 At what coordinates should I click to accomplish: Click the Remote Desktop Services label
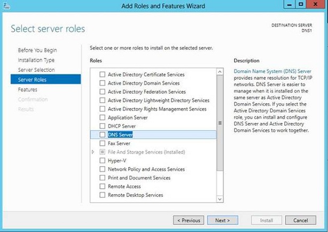135,195
